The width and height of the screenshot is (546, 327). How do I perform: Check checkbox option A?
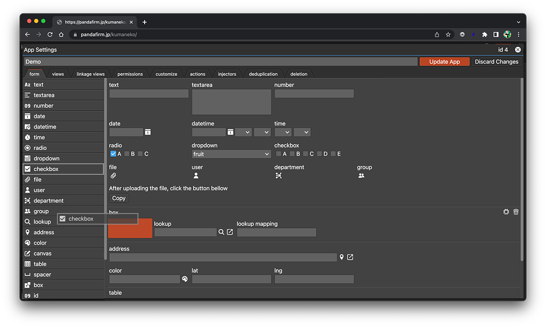tap(279, 154)
